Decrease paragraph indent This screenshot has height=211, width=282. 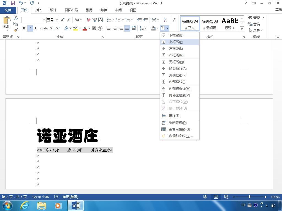139,20
